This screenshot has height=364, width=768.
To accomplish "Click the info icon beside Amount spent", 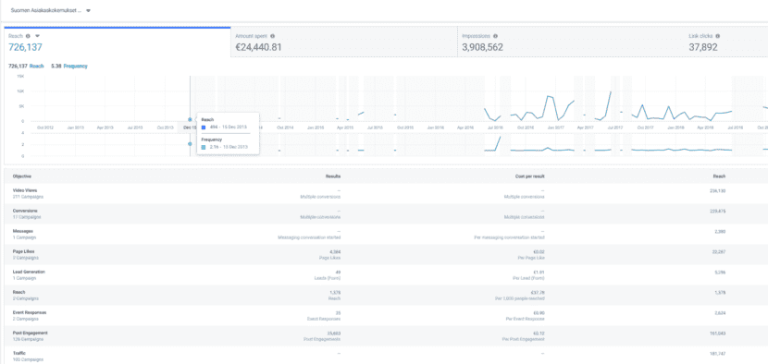I will point(272,36).
